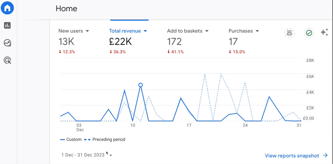333x164 pixels.
Task: Expand the Purchases metric dropdown arrow
Action: 257,31
